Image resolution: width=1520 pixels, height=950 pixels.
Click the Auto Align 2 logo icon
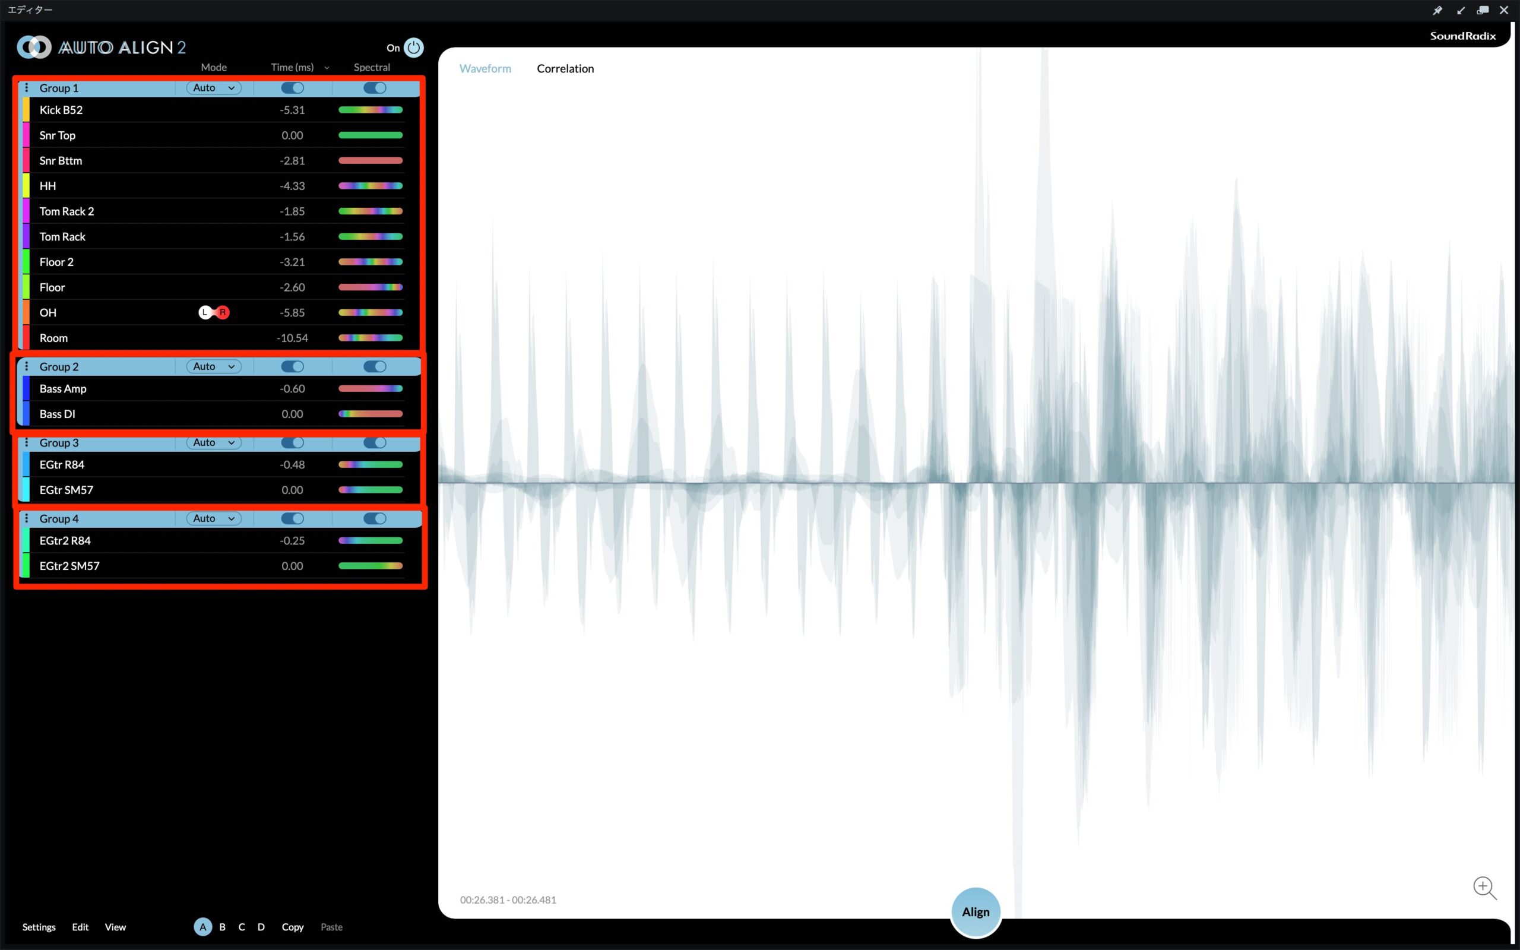(x=34, y=47)
